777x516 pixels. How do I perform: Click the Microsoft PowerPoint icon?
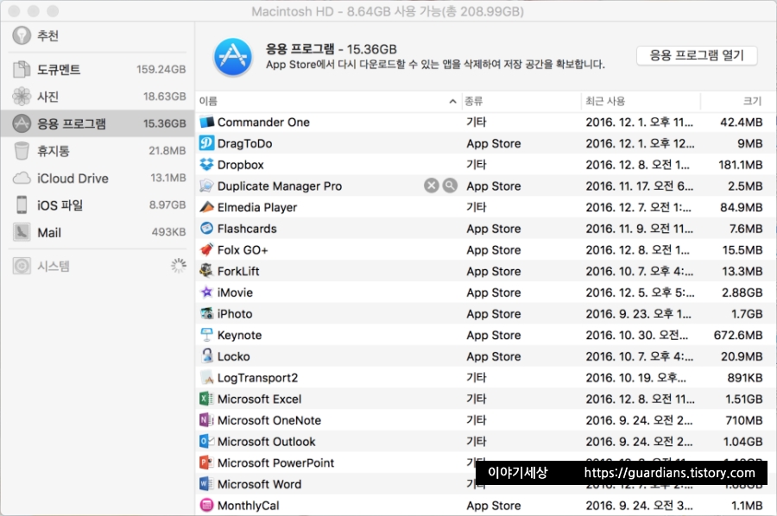pyautogui.click(x=206, y=463)
